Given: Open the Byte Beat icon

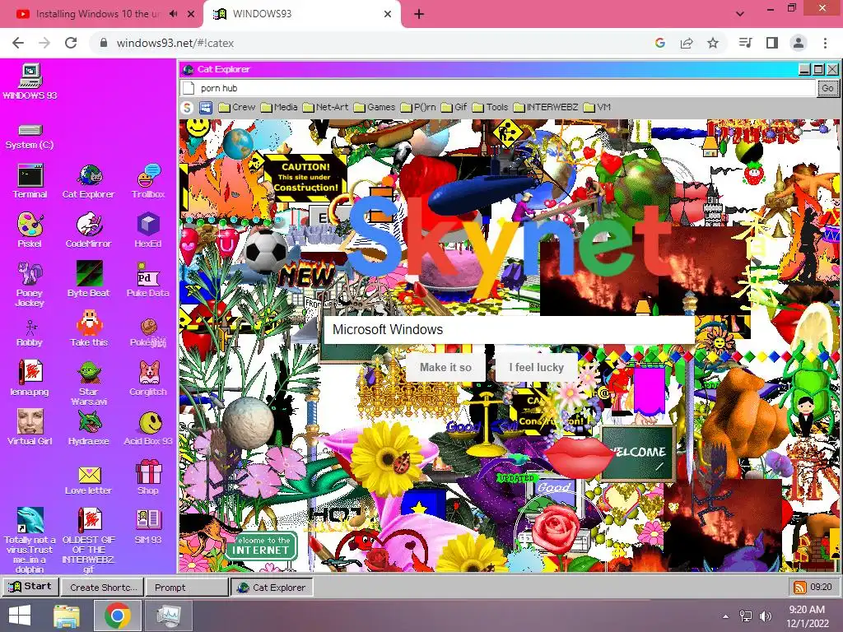Looking at the screenshot, I should (89, 280).
